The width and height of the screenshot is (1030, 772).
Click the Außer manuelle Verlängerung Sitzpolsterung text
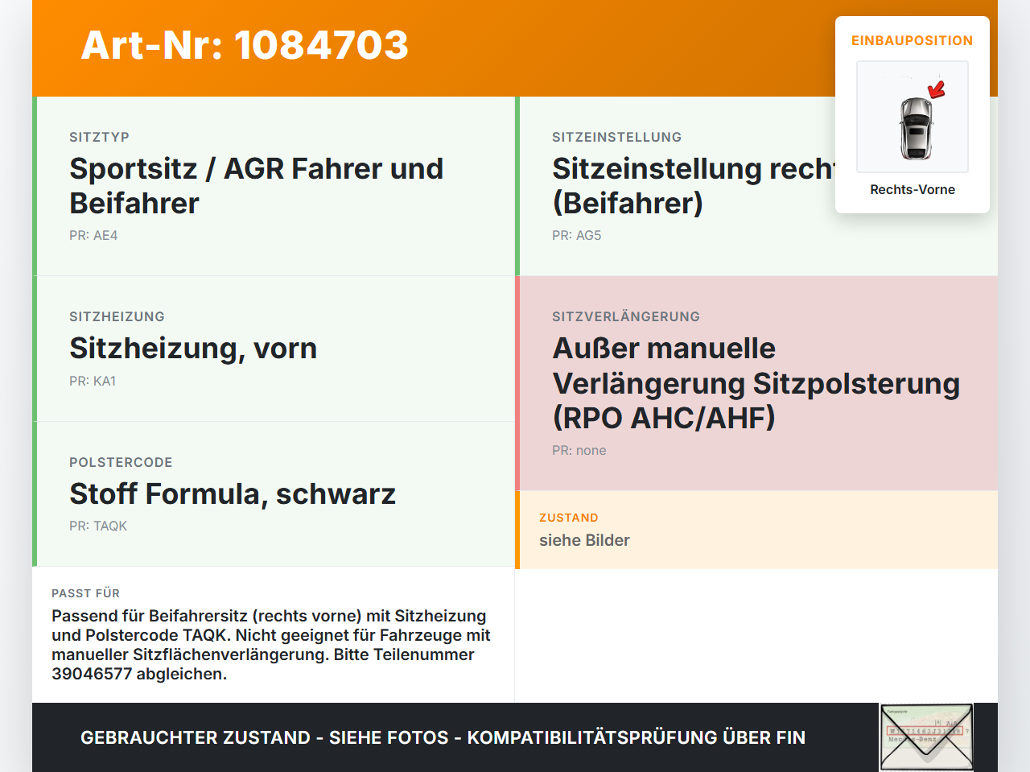756,383
